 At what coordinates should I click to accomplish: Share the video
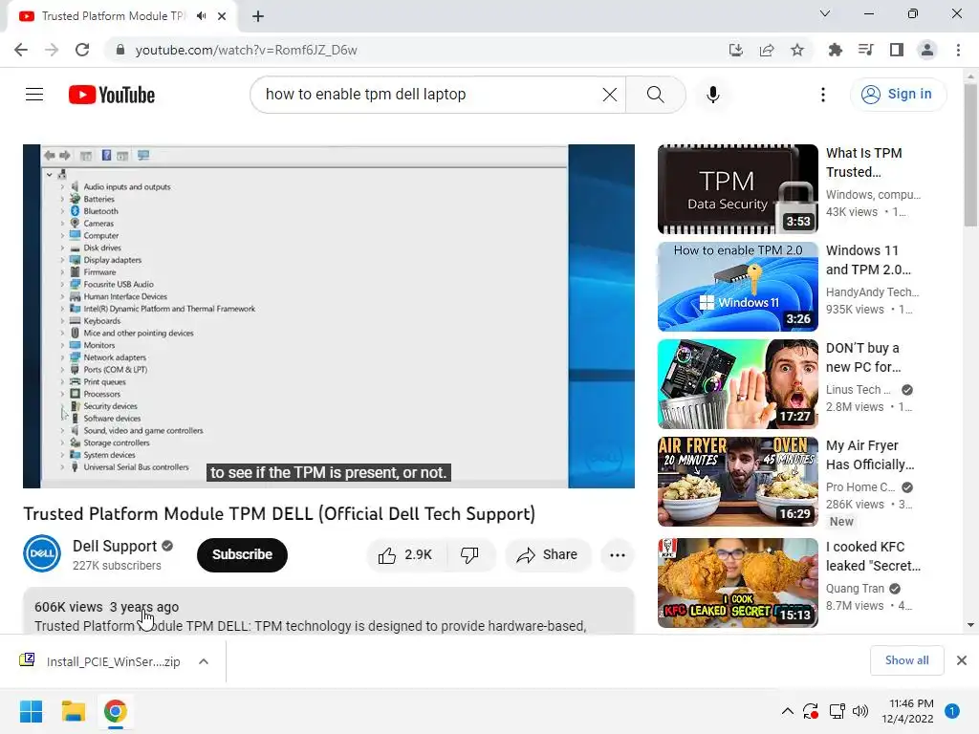point(547,555)
